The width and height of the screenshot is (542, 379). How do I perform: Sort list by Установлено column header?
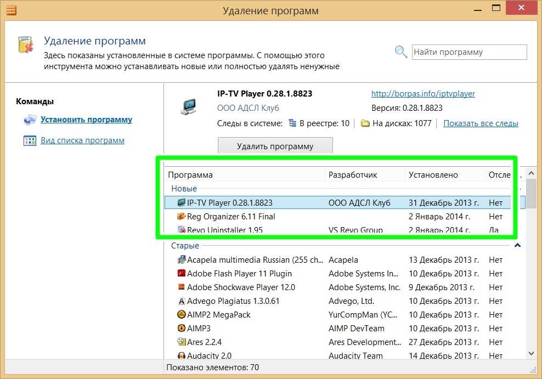click(x=433, y=175)
